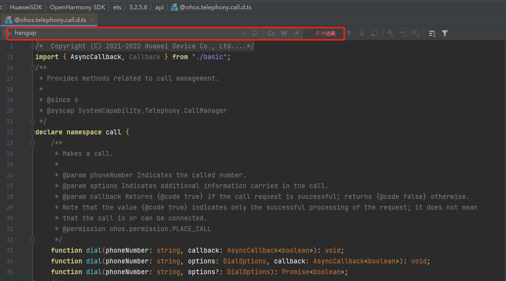Toggle whole Words (W) search option
The height and width of the screenshot is (281, 506).
(x=284, y=34)
